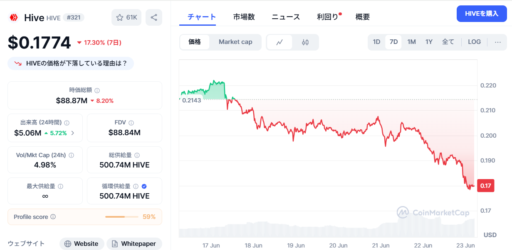512x250 pixels.
Task: Click info icon beside 時価総額
Action: (97, 90)
